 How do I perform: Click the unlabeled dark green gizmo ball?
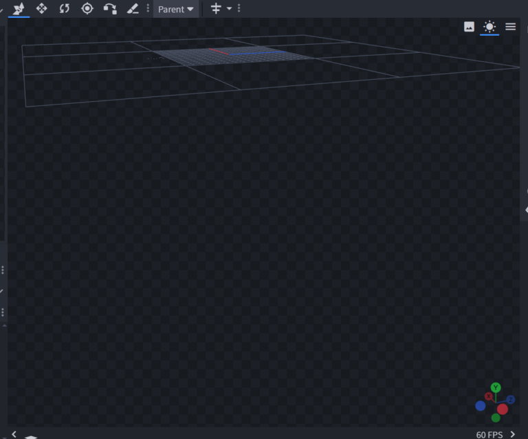click(x=496, y=418)
